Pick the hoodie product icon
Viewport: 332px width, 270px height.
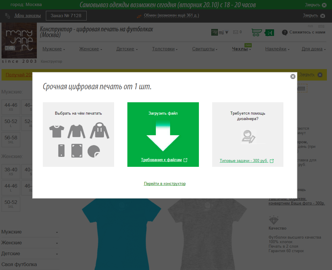[100, 131]
